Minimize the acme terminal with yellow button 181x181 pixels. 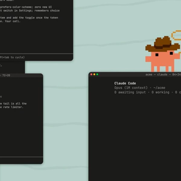point(94,74)
